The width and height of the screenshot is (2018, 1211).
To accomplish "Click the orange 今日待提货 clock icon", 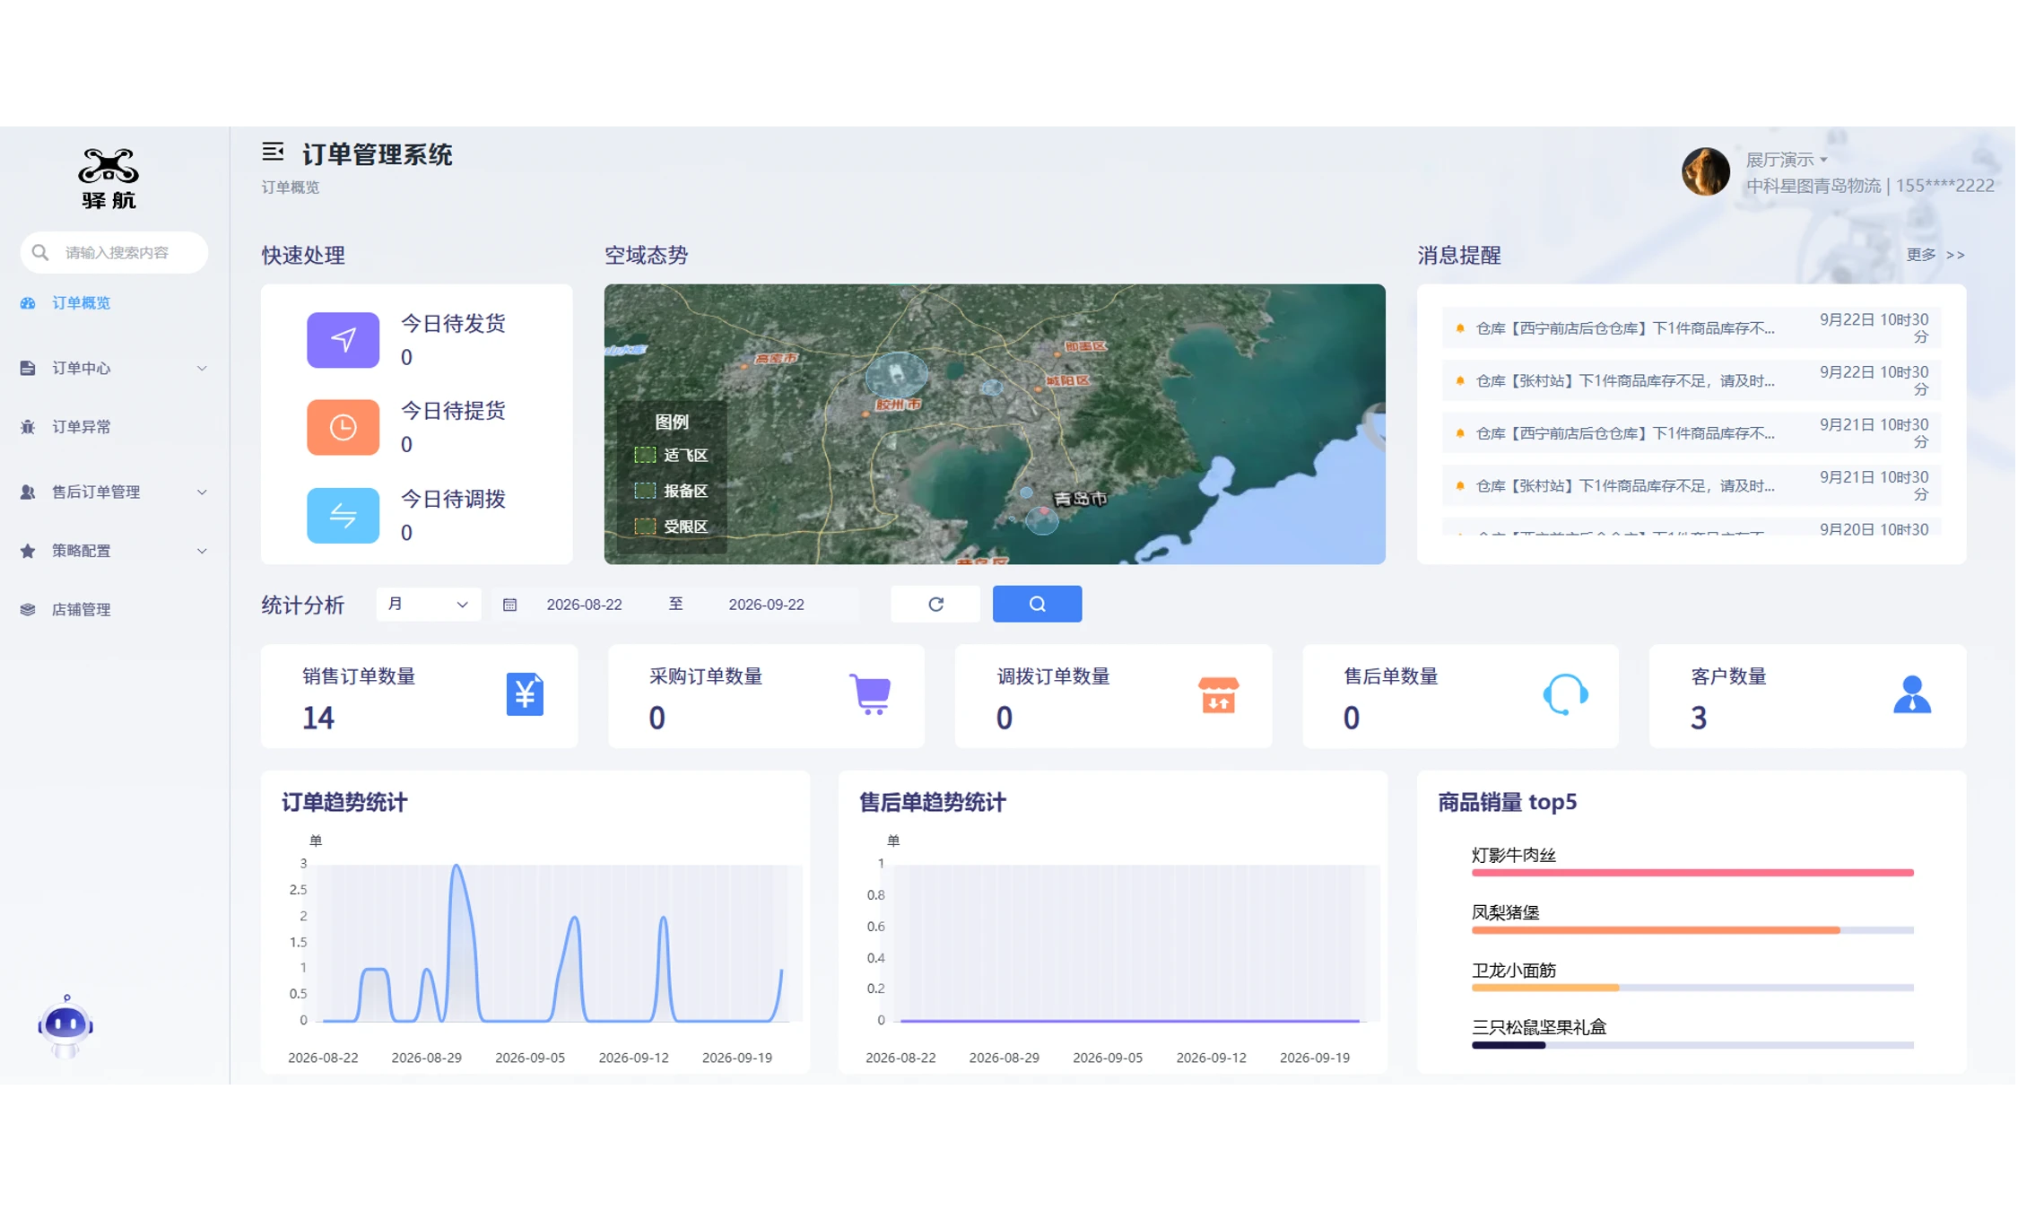I will (x=344, y=427).
